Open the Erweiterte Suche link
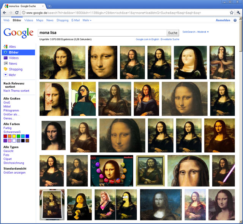Viewport: 243px width, 224px height. 170,39
